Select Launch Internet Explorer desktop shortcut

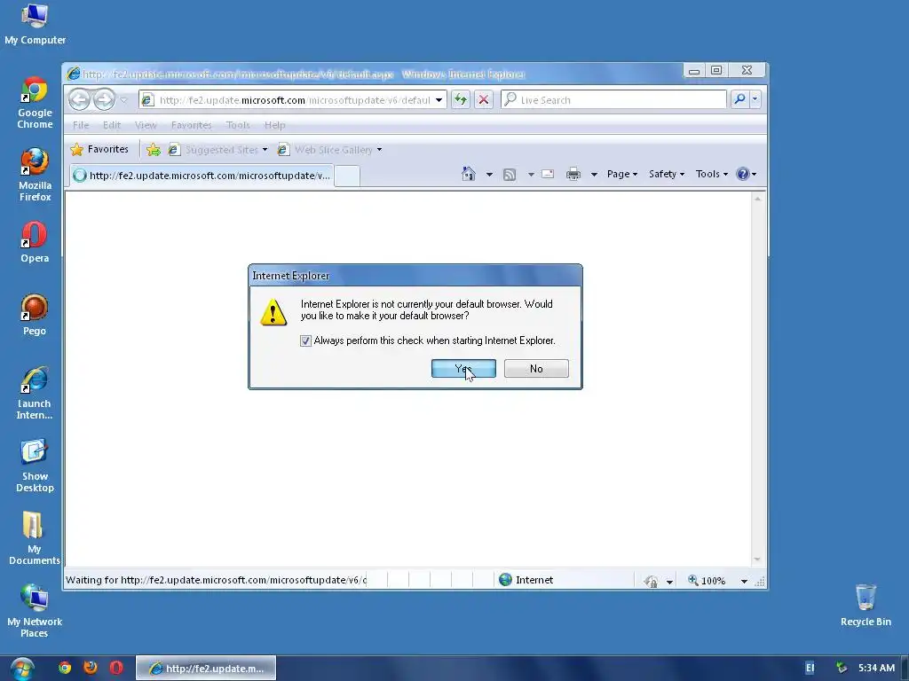(35, 393)
